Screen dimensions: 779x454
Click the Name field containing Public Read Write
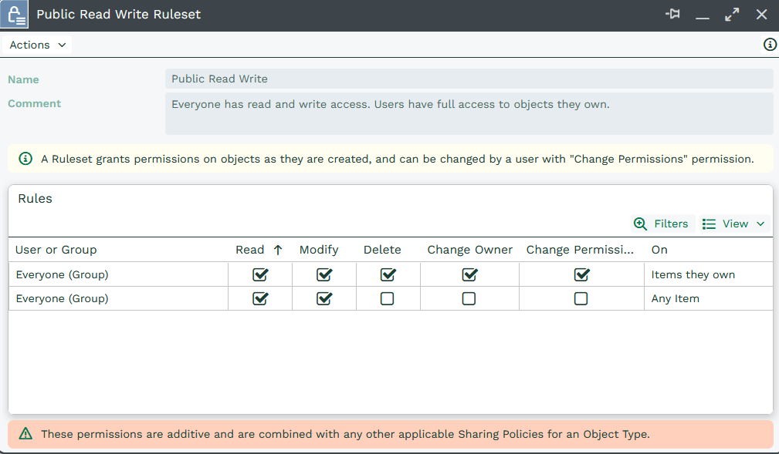[469, 79]
